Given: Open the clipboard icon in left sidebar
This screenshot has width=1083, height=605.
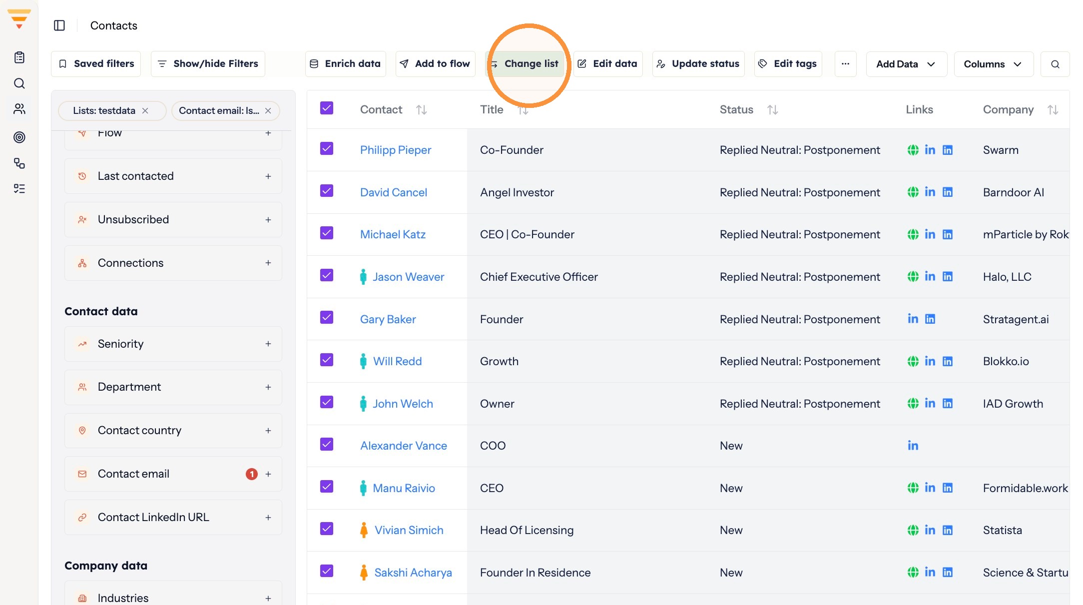Looking at the screenshot, I should 19,57.
